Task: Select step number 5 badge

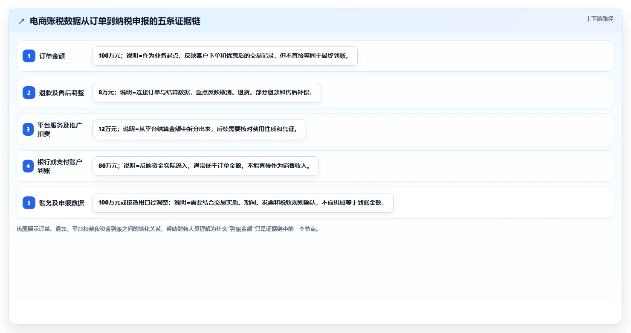Action: tap(29, 203)
